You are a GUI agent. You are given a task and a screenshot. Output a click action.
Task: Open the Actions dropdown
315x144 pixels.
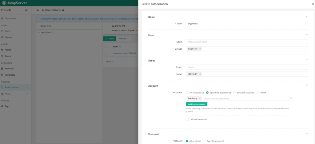coord(124,39)
